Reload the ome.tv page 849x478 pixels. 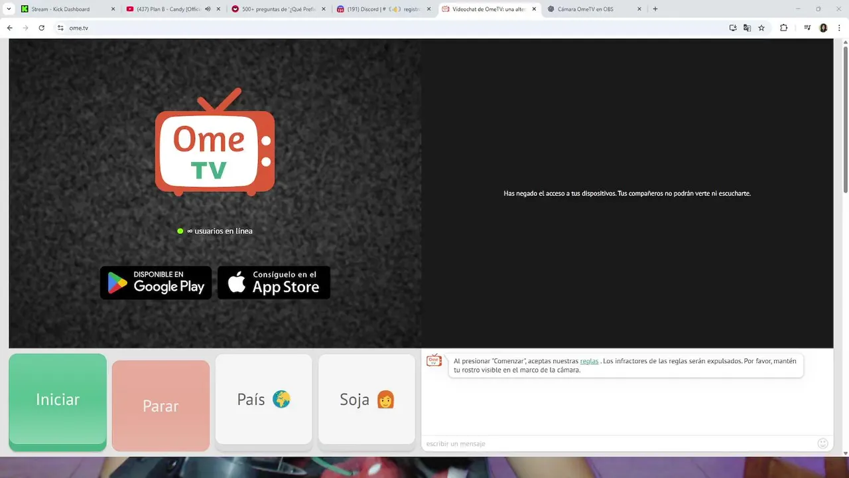pyautogui.click(x=42, y=28)
